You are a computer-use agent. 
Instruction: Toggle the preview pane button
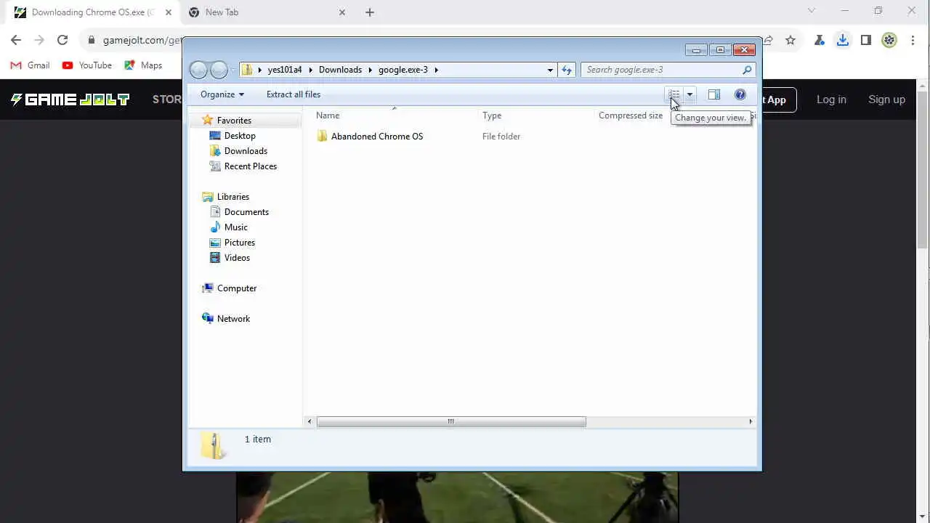(x=714, y=94)
